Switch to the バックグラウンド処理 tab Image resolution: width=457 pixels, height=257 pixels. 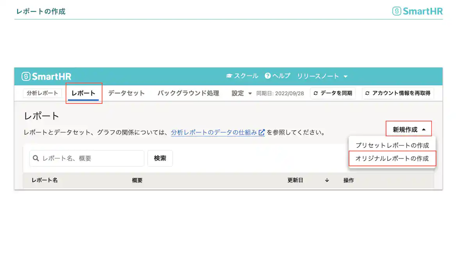point(188,93)
